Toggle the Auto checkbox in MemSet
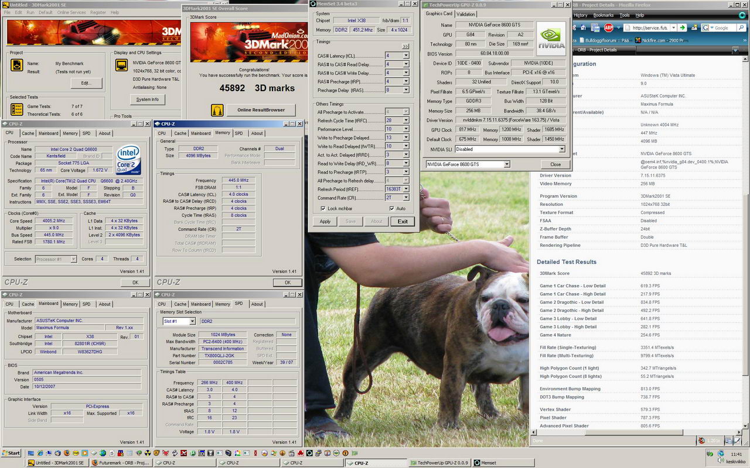The height and width of the screenshot is (468, 750). (x=392, y=208)
